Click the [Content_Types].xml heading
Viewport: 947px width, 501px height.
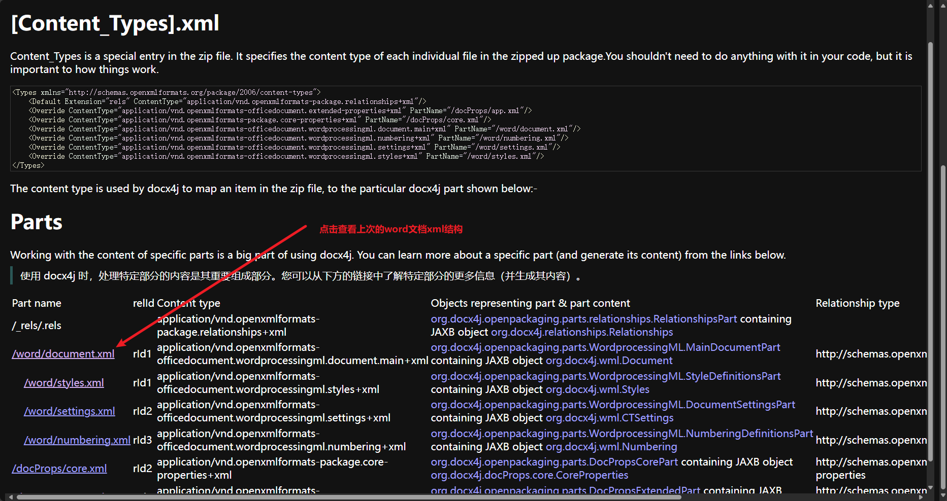[x=115, y=23]
